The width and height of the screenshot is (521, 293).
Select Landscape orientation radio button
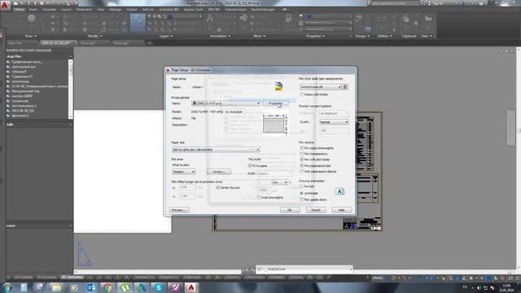[302, 193]
